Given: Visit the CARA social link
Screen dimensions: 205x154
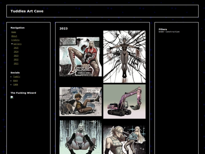Looking at the screenshot, I should (16, 84).
